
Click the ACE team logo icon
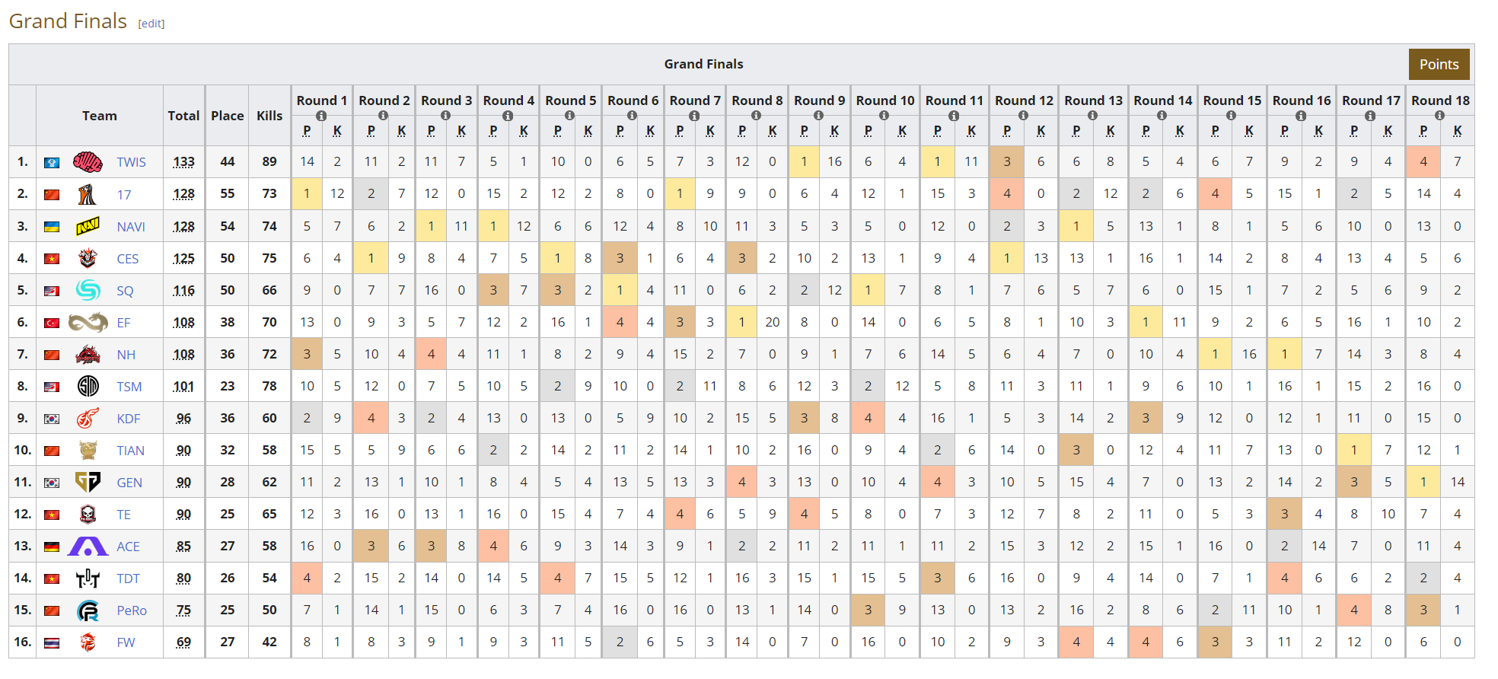click(88, 547)
